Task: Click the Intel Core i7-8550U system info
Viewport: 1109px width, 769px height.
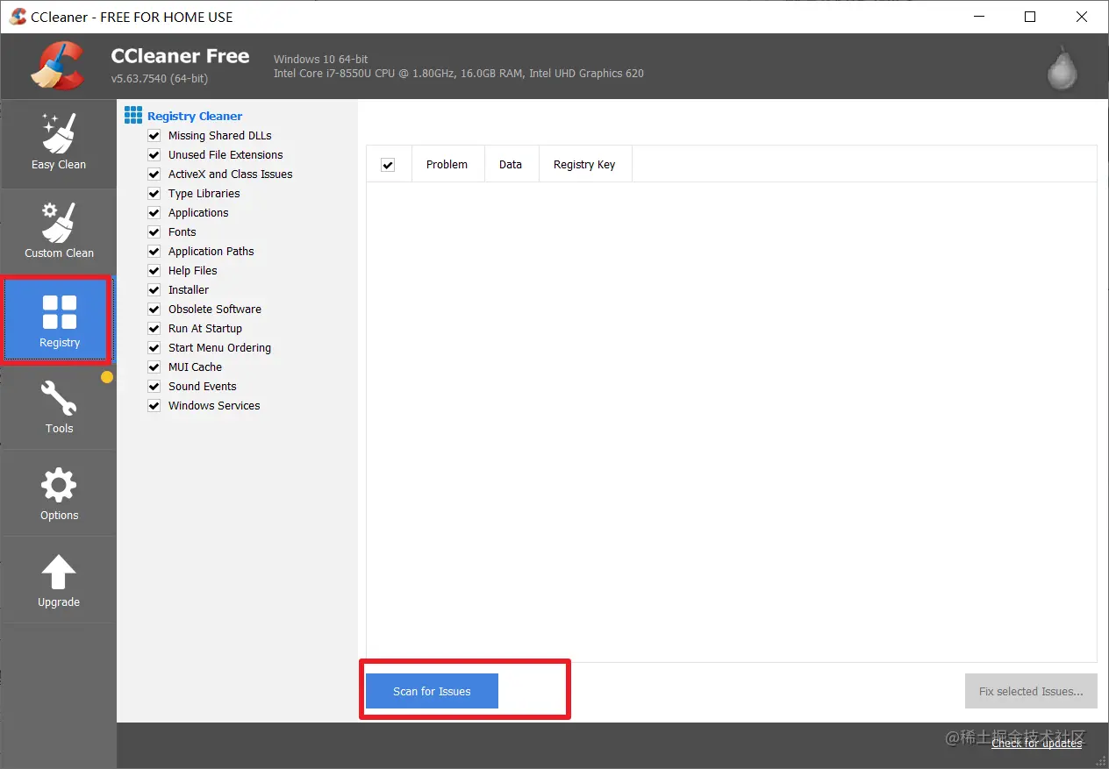Action: (459, 74)
